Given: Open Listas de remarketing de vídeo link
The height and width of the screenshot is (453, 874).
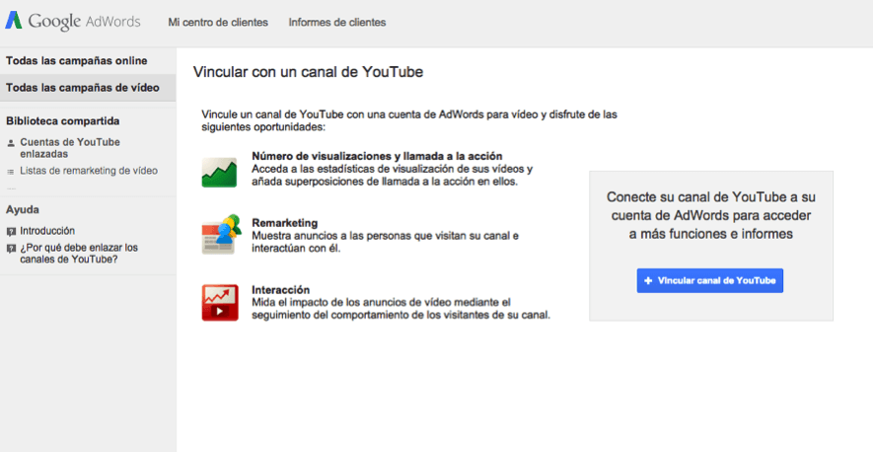Looking at the screenshot, I should pos(89,171).
